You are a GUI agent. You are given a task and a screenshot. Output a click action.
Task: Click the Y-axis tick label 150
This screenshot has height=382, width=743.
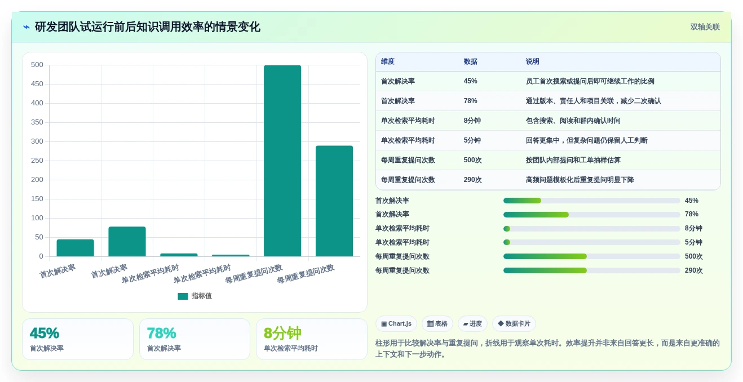coord(37,199)
